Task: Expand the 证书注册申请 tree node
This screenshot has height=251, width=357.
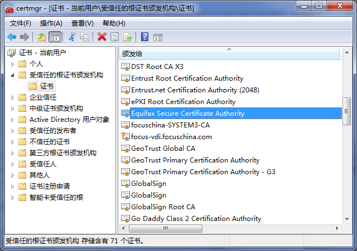Action: point(12,186)
